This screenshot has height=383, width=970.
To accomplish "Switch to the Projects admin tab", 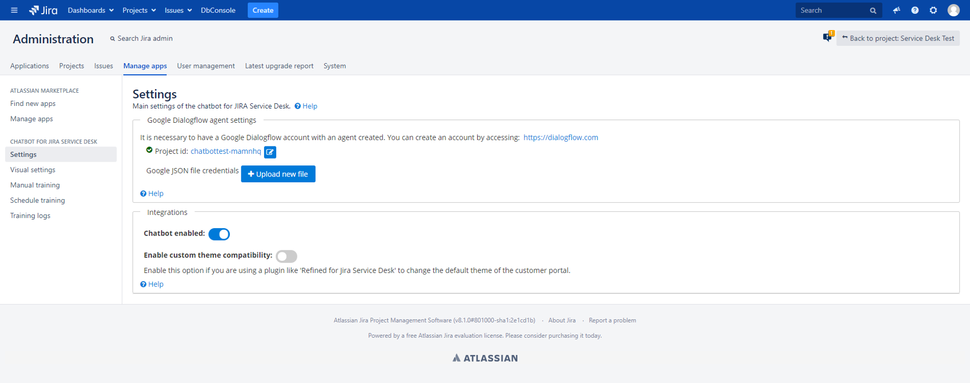I will pyautogui.click(x=72, y=66).
